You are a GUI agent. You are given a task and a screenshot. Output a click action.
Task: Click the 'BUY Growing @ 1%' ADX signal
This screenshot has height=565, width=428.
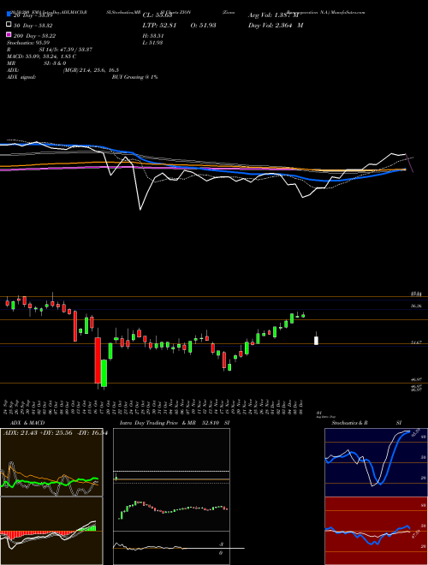134,77
